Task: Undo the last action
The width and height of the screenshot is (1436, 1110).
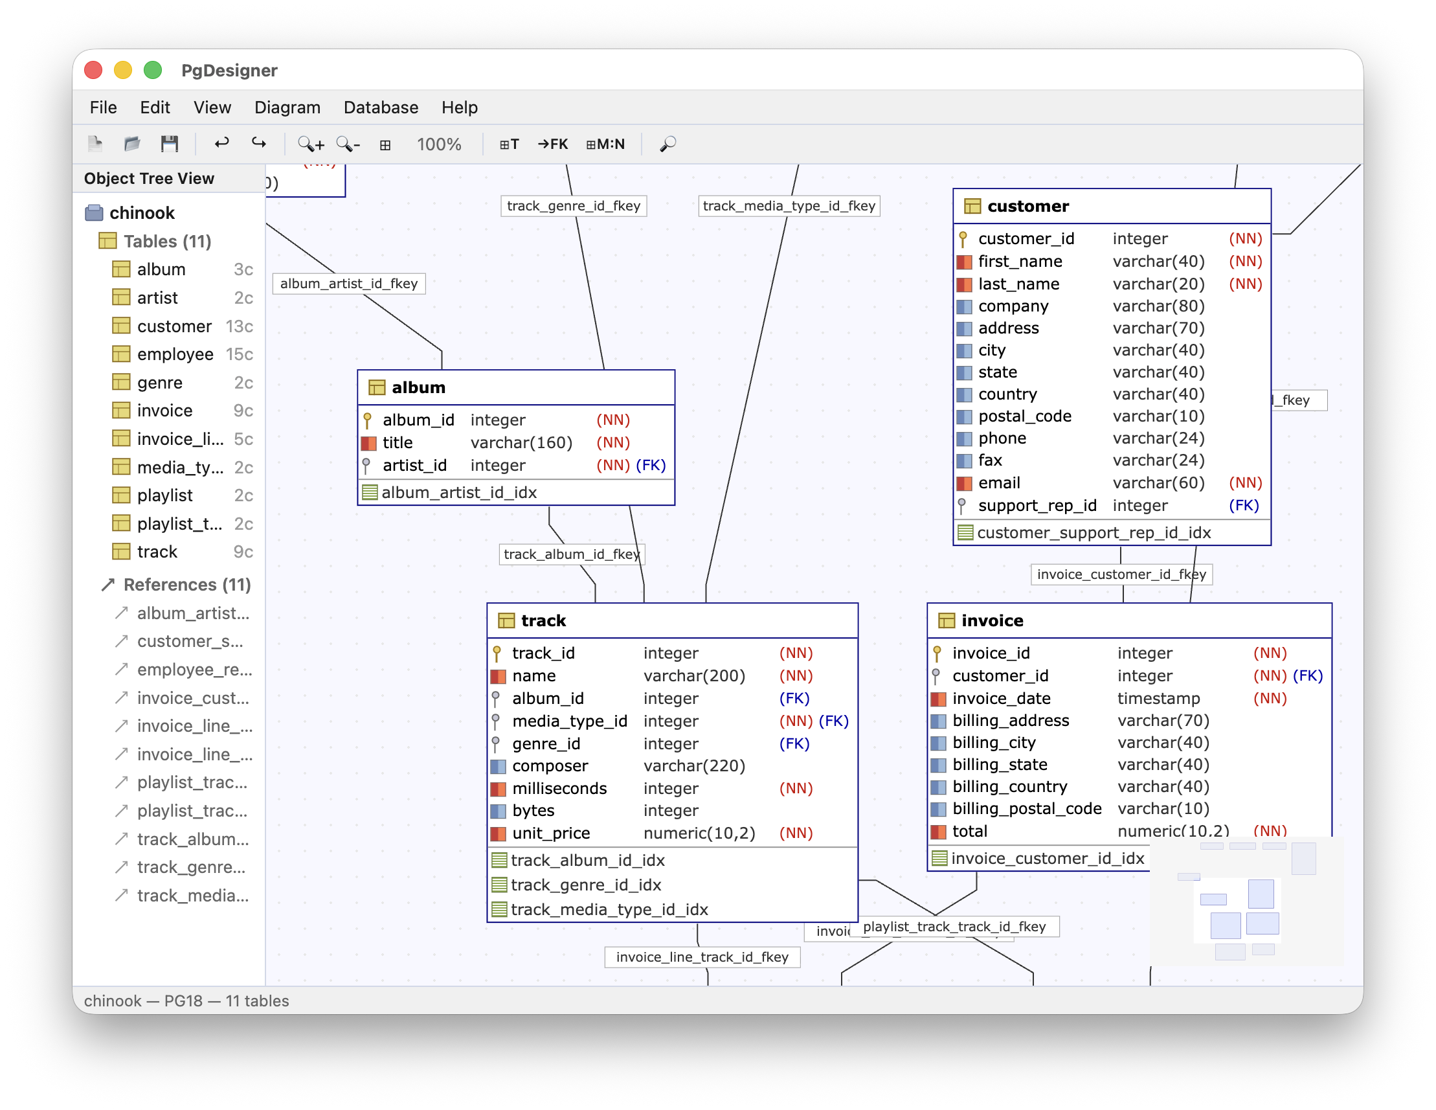Action: click(222, 143)
